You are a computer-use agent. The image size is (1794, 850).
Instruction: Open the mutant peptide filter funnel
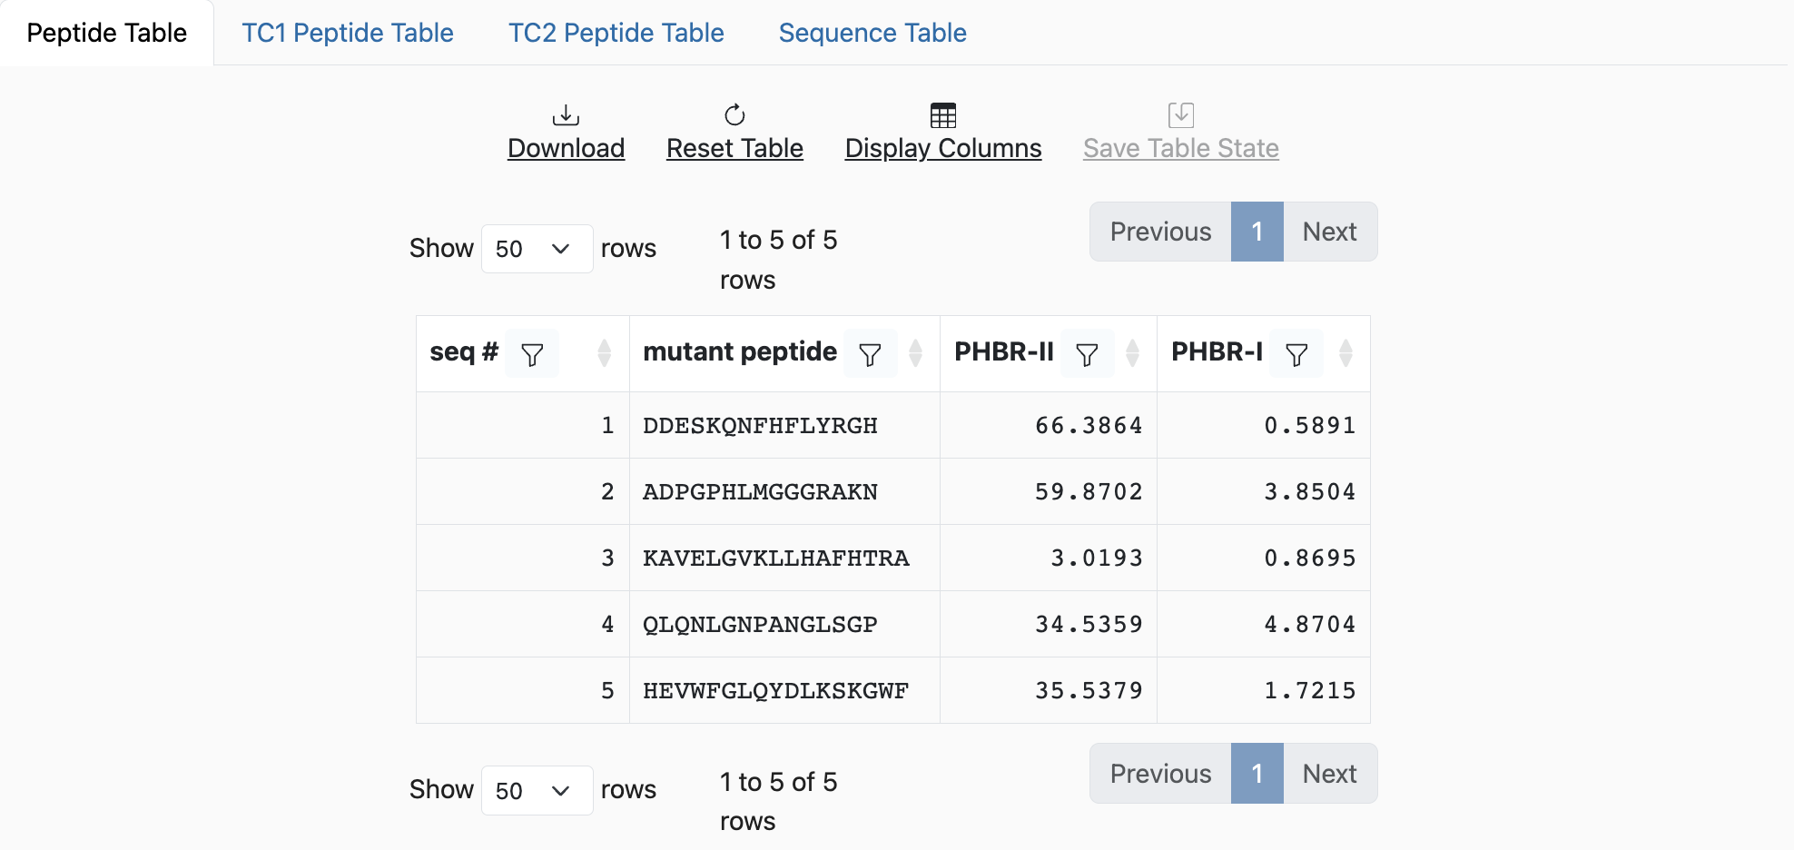pyautogui.click(x=870, y=354)
